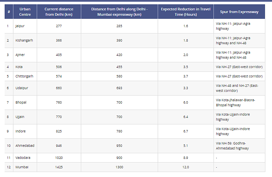Click current distance value 366
Screen dimensions: 272x177
[x=59, y=40]
